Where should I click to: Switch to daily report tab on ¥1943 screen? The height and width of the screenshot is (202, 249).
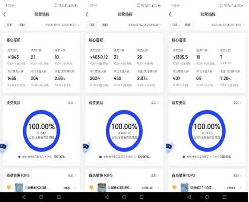(9, 25)
